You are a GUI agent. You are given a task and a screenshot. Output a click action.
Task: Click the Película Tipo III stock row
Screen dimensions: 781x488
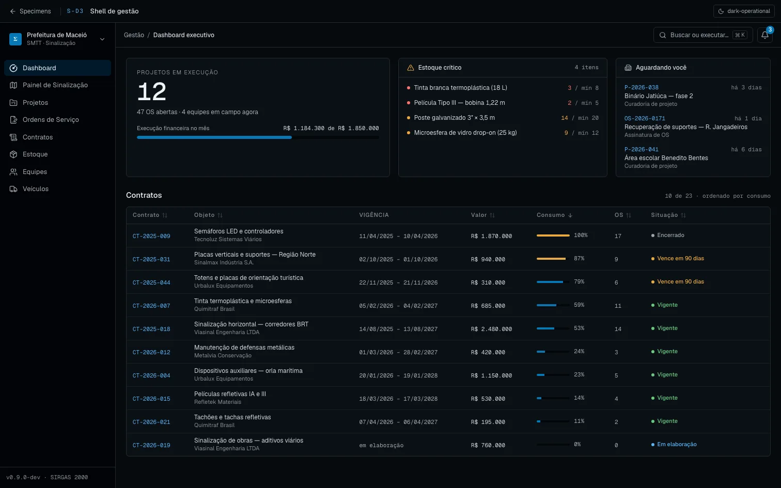(503, 103)
